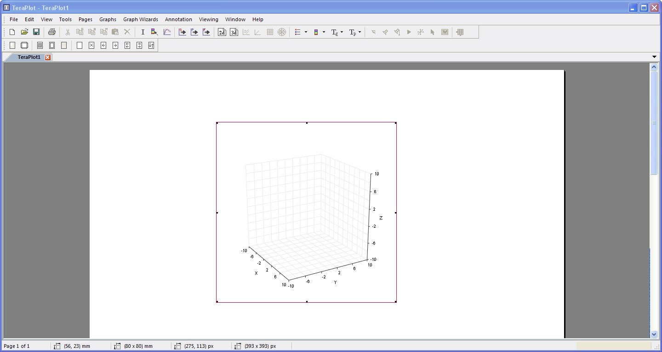Click the play arrow toolbar icon
The width and height of the screenshot is (662, 352).
point(409,32)
